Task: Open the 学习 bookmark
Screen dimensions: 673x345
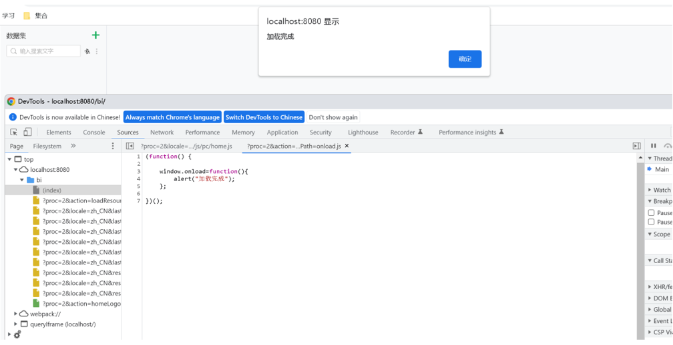Action: tap(8, 16)
